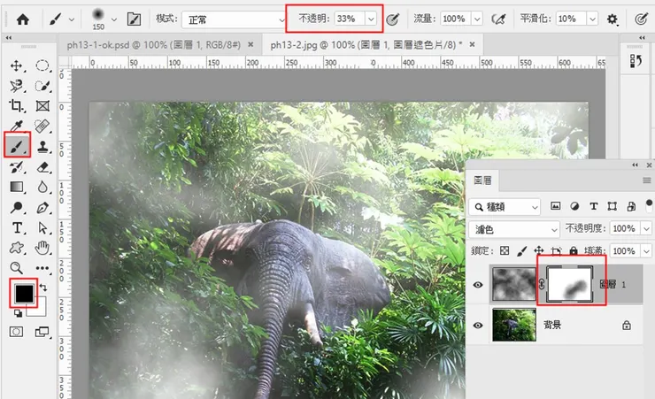Select the Clone Stamp tool

42,146
